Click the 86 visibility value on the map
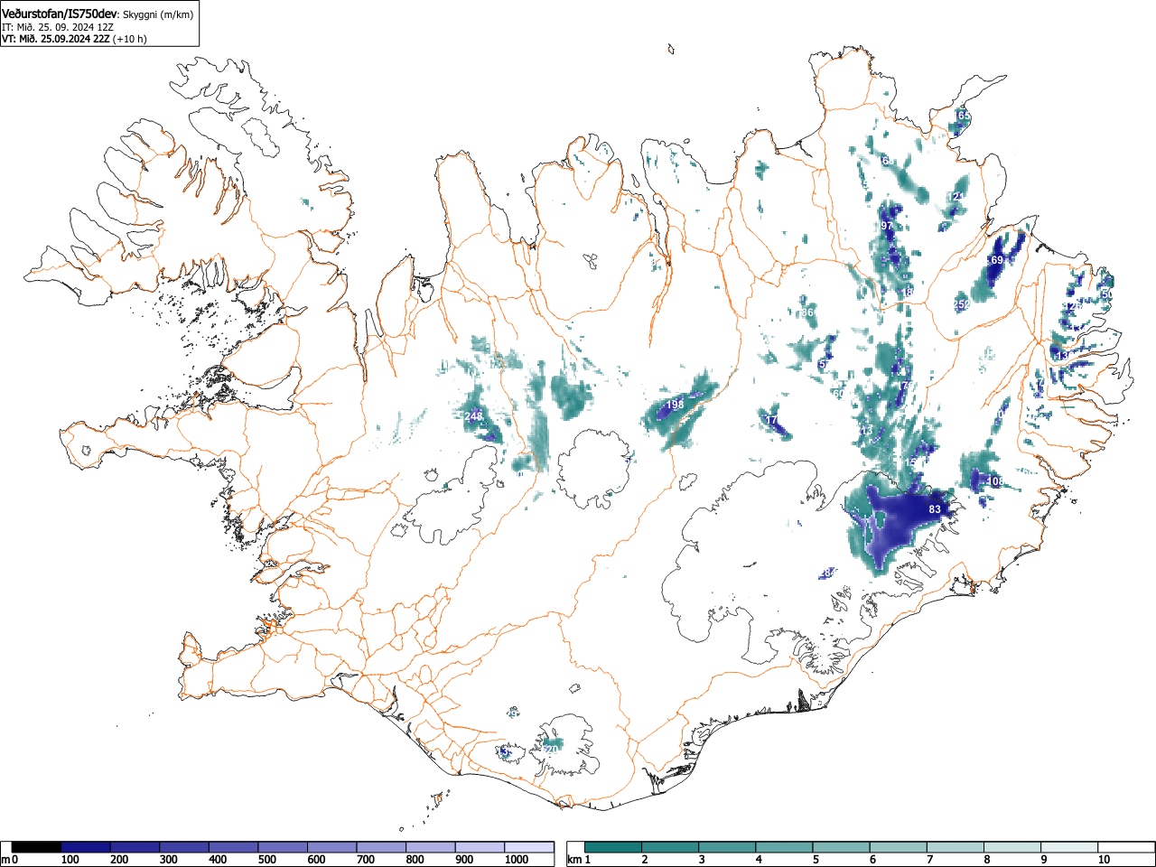The image size is (1156, 867). pyautogui.click(x=807, y=312)
